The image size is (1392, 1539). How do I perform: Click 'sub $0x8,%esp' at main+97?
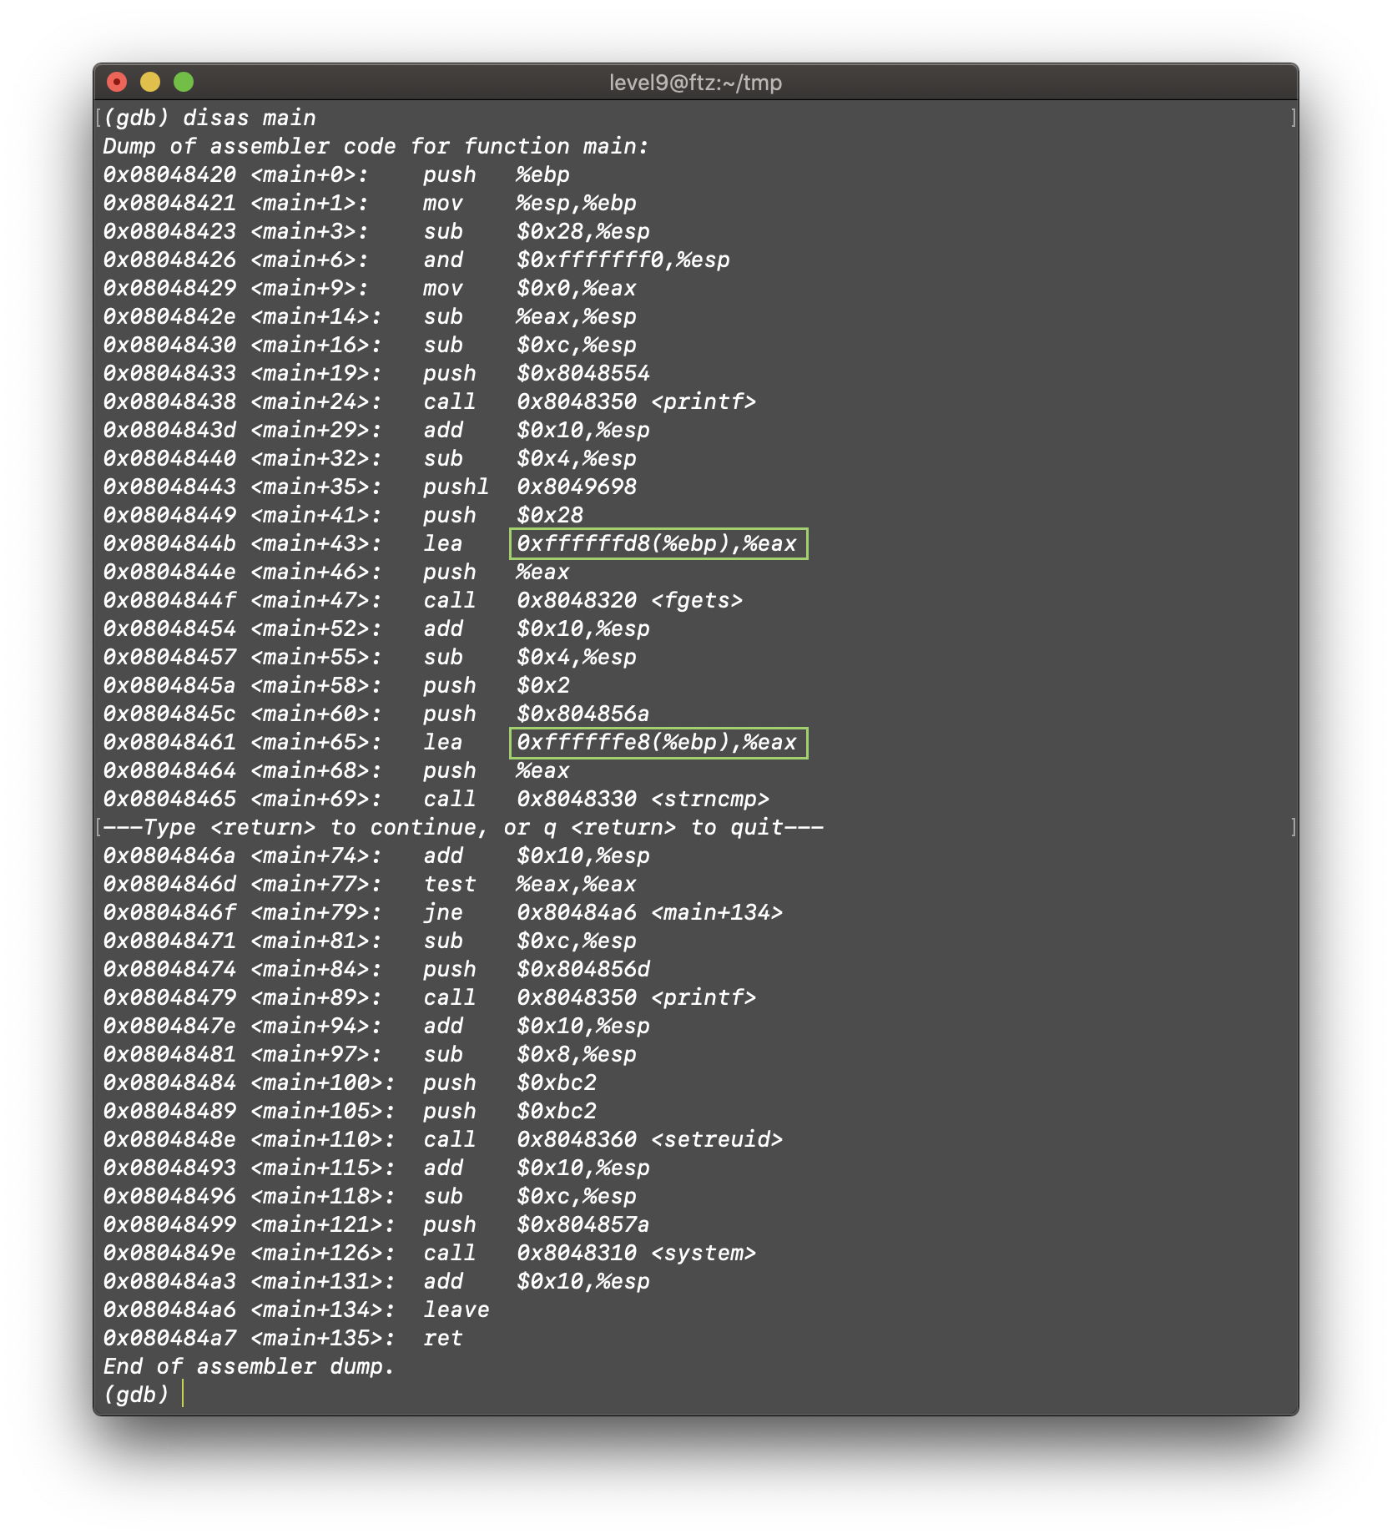[529, 1054]
